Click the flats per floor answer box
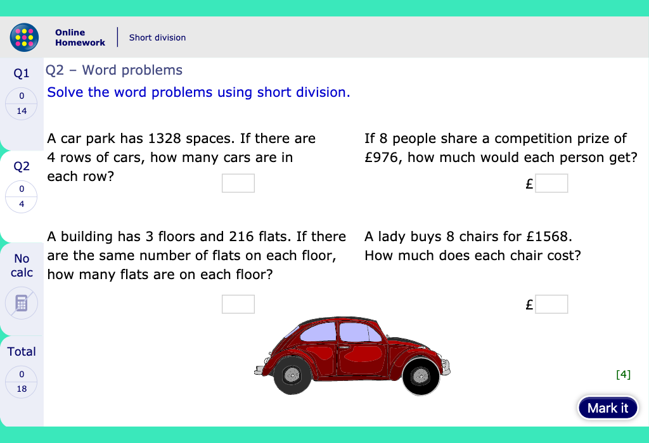The height and width of the screenshot is (443, 649). click(x=238, y=304)
